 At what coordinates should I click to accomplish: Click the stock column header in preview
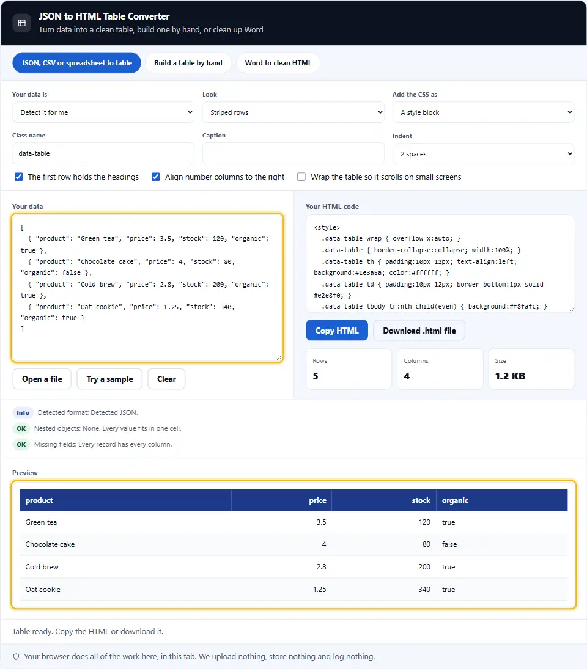pyautogui.click(x=384, y=500)
